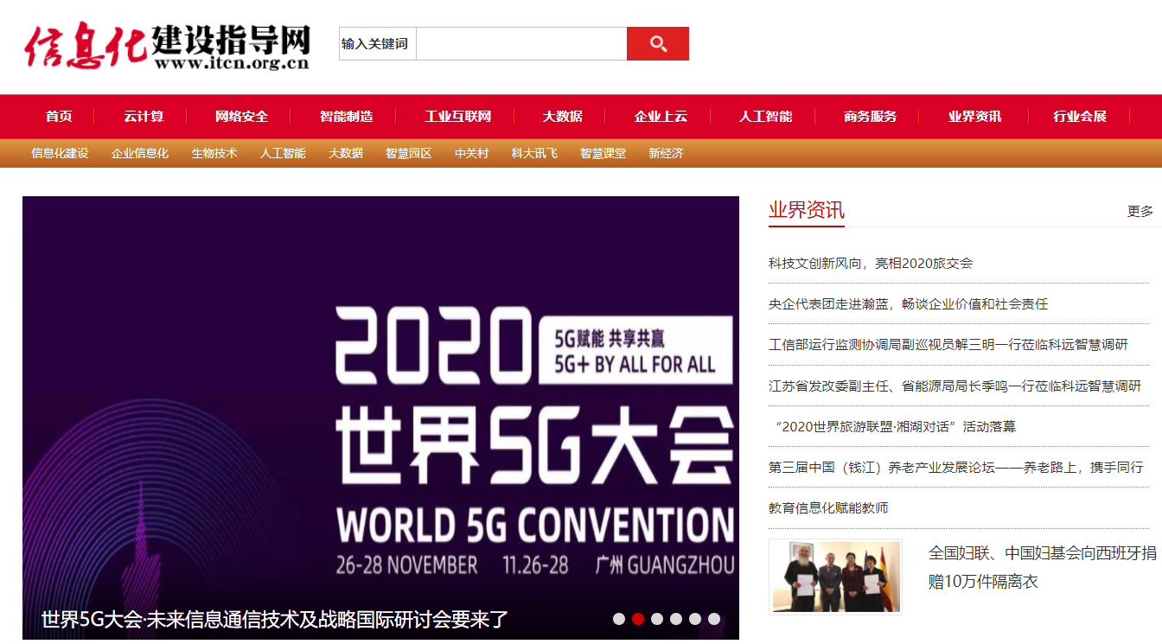Select the last carousel indicator dot
The image size is (1162, 644).
tap(714, 619)
